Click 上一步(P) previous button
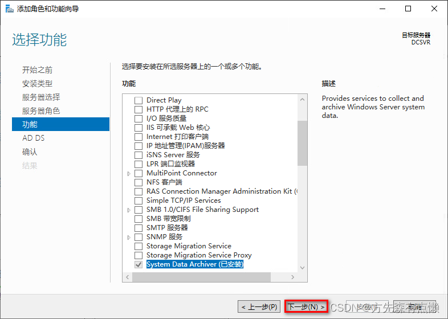The width and height of the screenshot is (448, 319). 259,306
